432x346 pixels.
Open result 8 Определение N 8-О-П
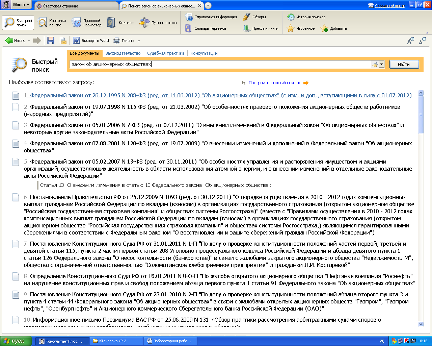219,279
